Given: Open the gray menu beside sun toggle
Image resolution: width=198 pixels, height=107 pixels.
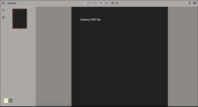Looking at the screenshot, I should 11,100.
